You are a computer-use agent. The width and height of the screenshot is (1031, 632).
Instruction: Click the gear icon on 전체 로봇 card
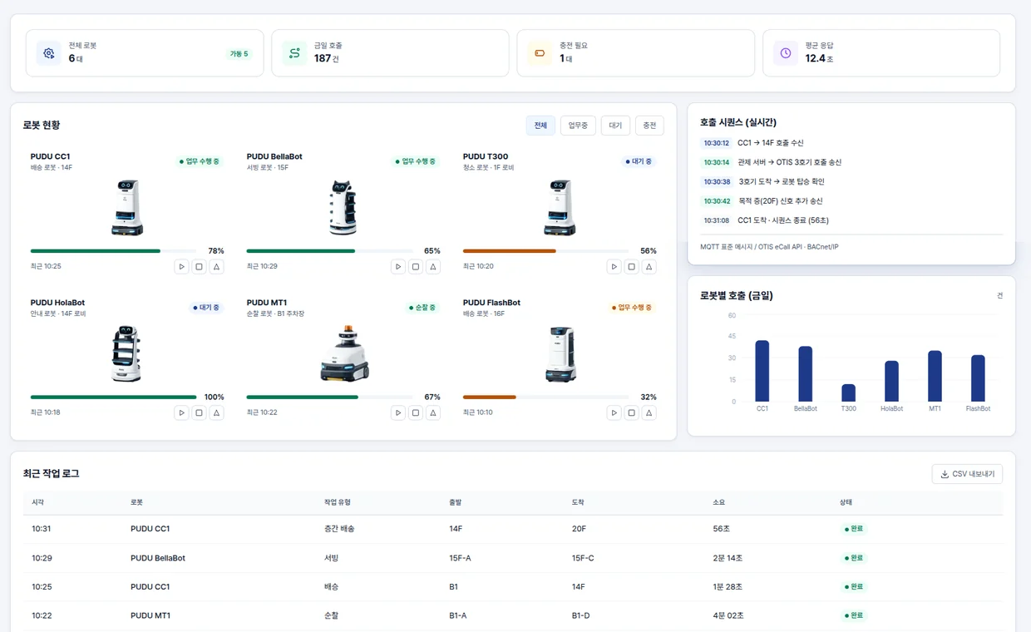[49, 53]
